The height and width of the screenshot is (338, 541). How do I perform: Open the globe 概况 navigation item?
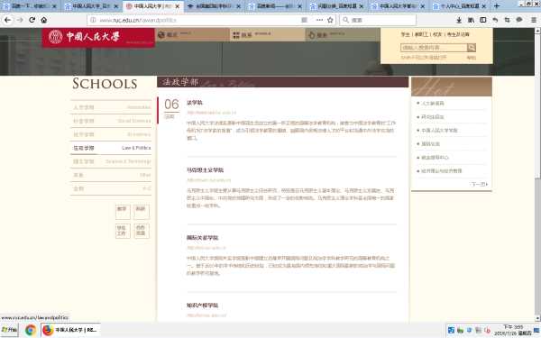coord(192,35)
